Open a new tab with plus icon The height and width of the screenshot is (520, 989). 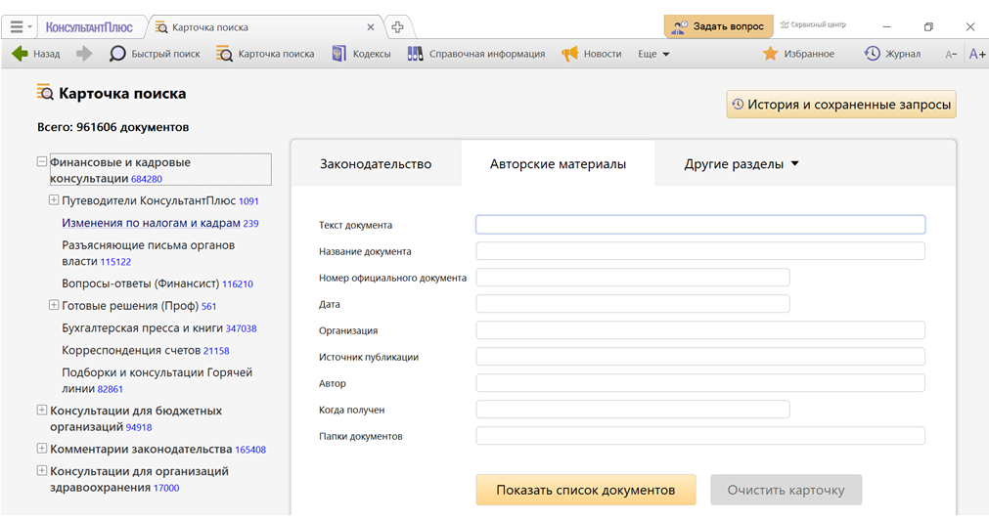click(x=397, y=27)
